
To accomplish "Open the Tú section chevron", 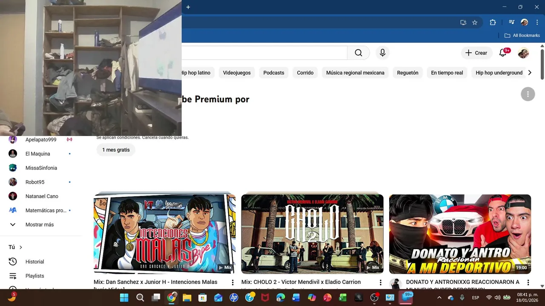I will point(20,247).
